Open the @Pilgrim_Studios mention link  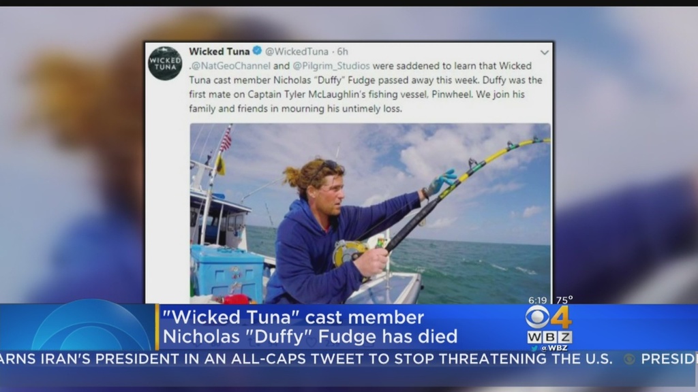click(x=331, y=66)
